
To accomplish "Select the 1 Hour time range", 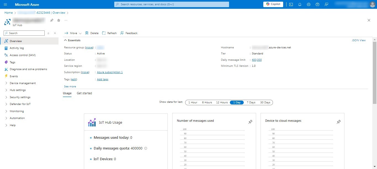I will point(193,102).
